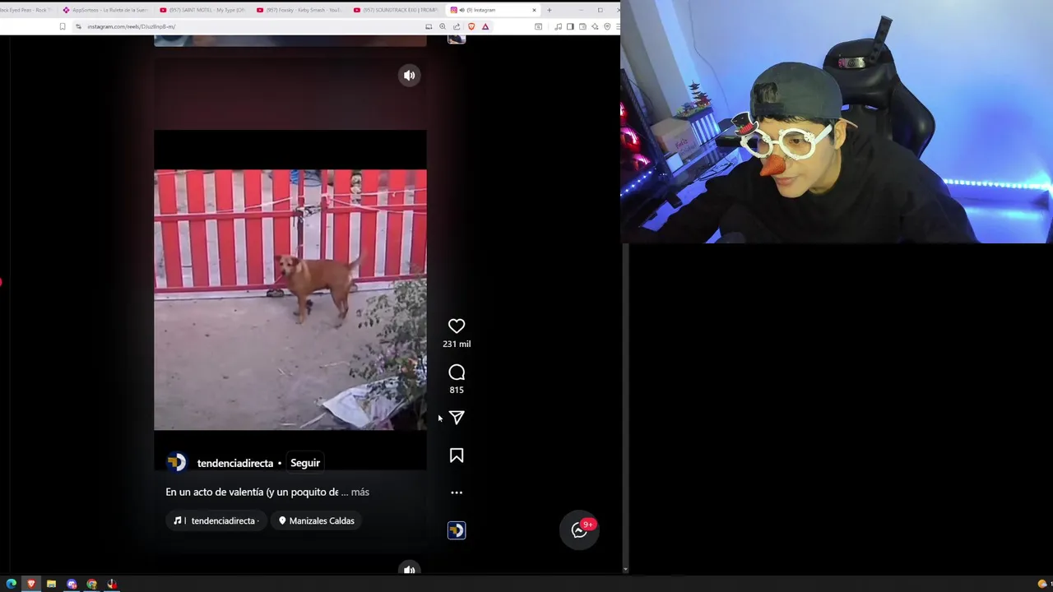This screenshot has height=592, width=1053.
Task: Open the tendenciadirecta audio chip
Action: point(216,520)
